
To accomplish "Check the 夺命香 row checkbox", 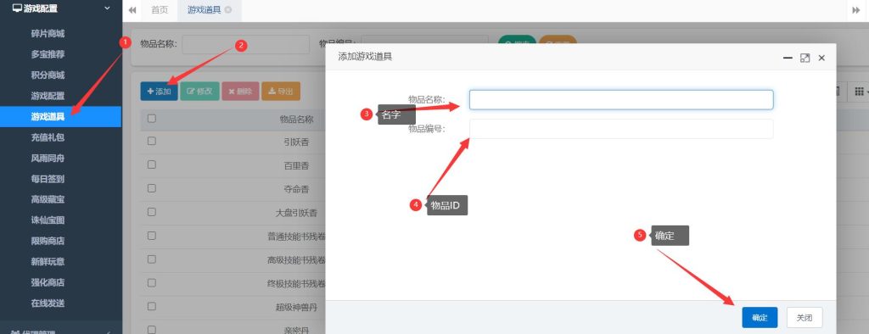I will click(x=152, y=188).
